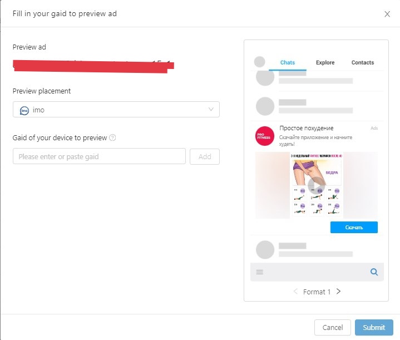This screenshot has width=400, height=340.
Task: Click the search magnifier icon in preview
Action: (x=374, y=272)
